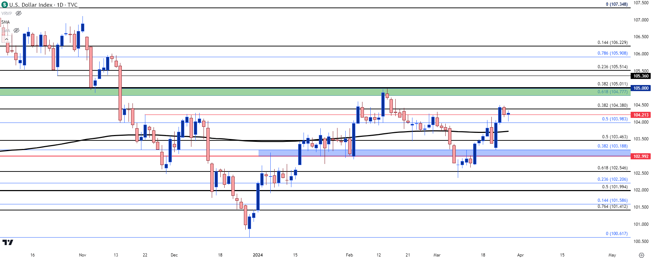651x259 pixels.
Task: Click the red 102.992 price label
Action: (641, 156)
